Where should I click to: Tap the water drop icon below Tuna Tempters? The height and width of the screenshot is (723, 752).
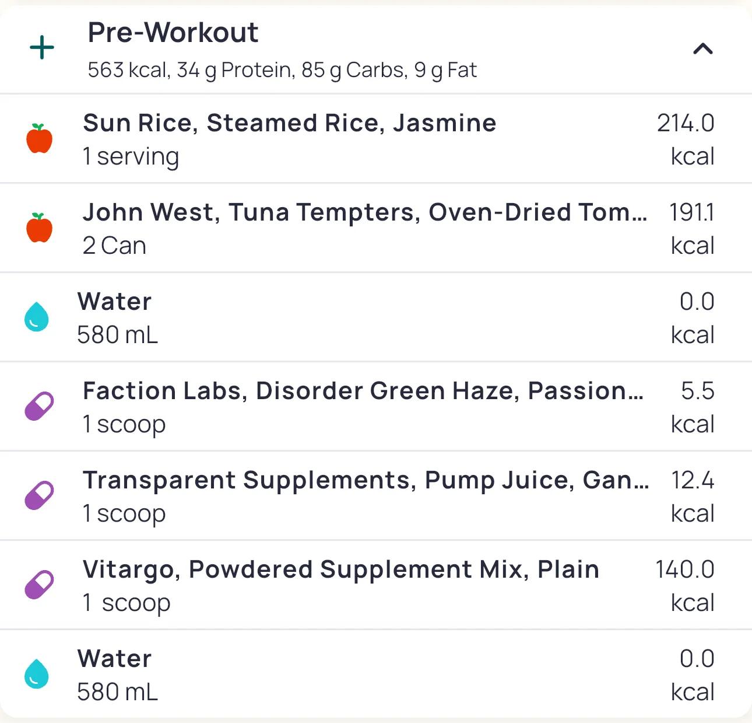coord(37,317)
